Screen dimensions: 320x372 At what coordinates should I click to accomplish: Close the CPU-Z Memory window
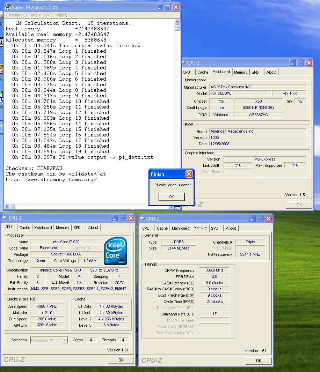268,219
